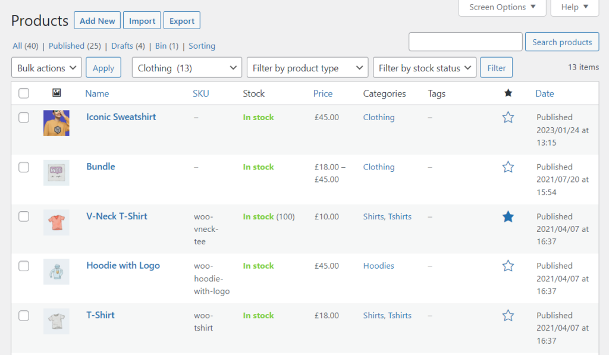Click inside the product search field
This screenshot has width=609, height=355.
[x=465, y=42]
